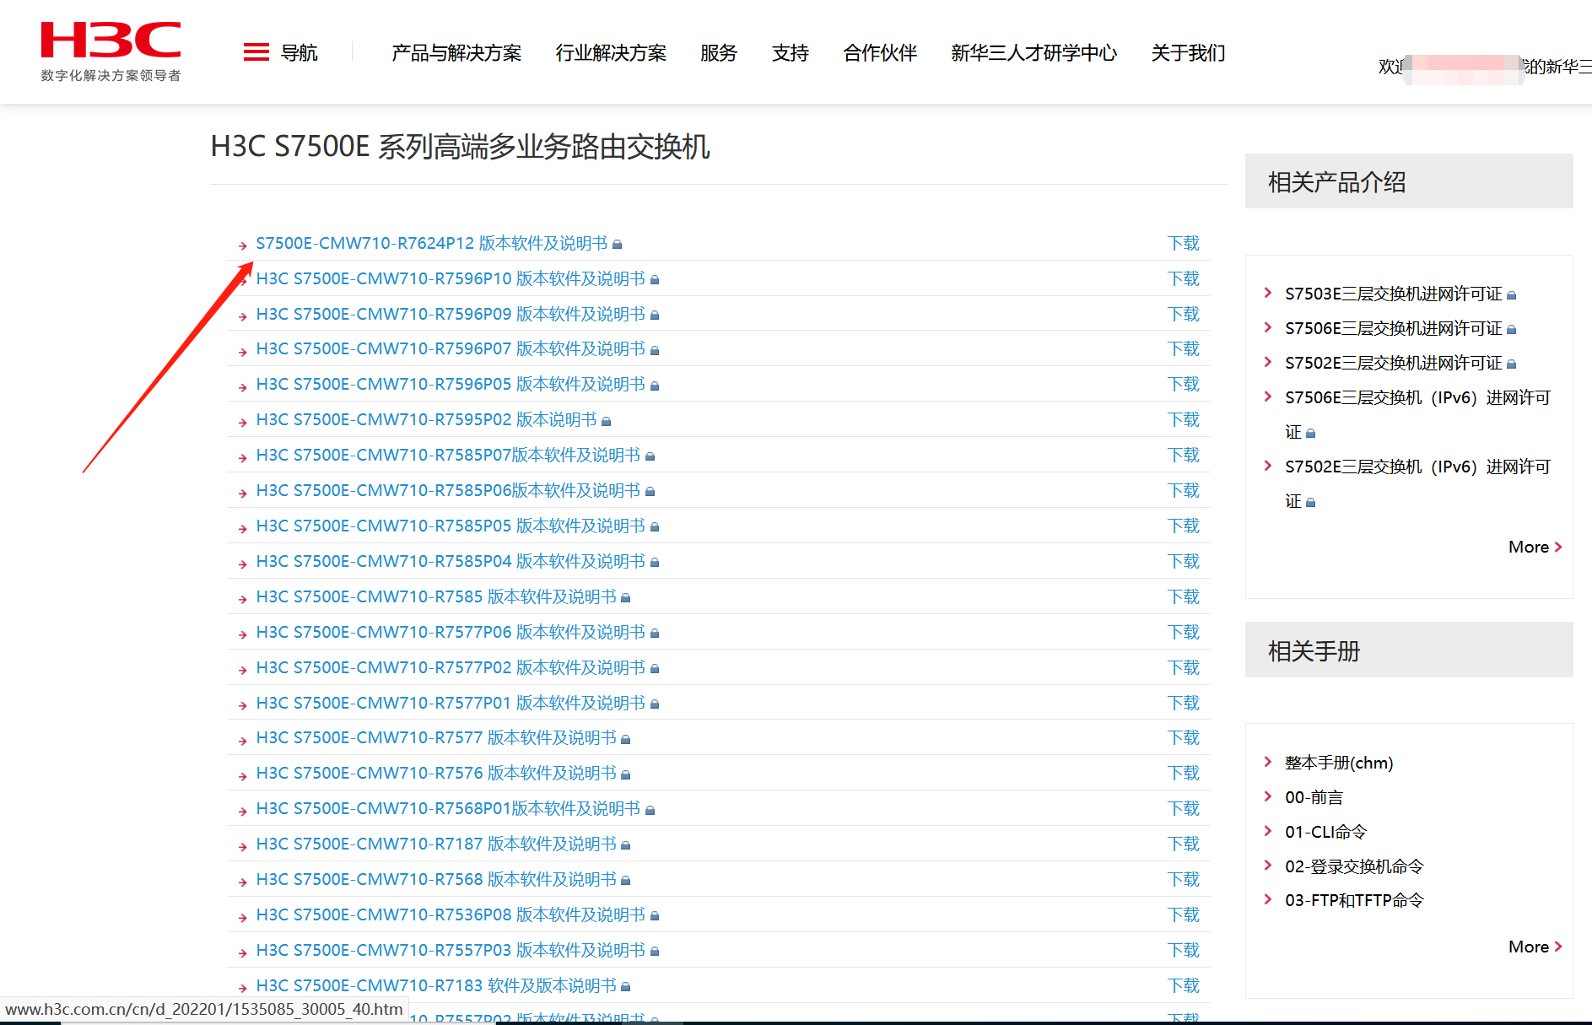Click chevron bullet beside 01-CLI命令
Screen dimensions: 1592x1025
[1267, 831]
